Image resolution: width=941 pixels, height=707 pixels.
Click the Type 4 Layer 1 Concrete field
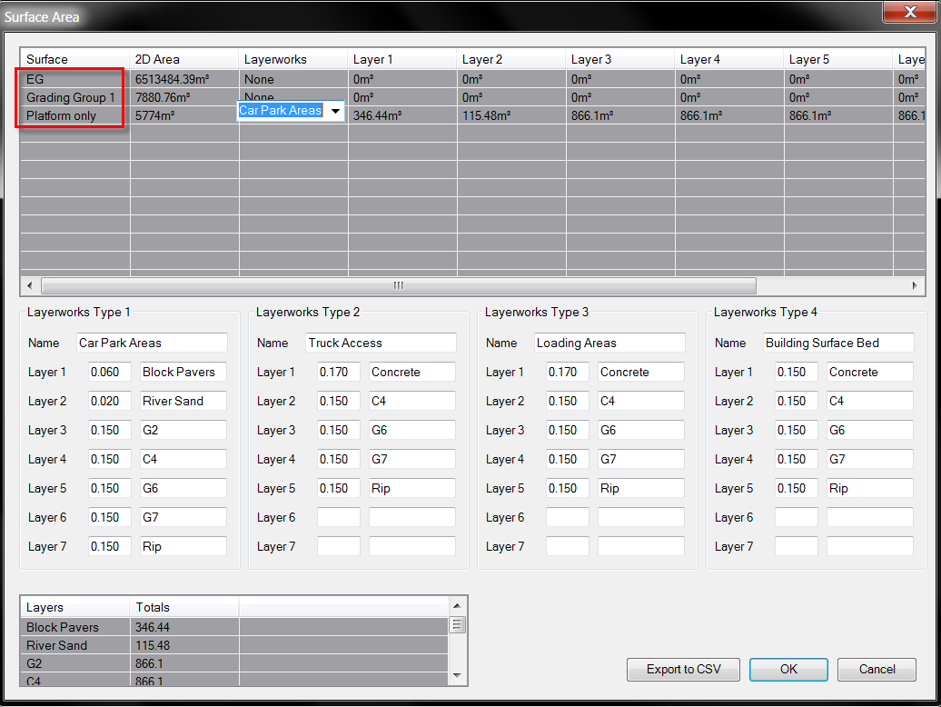[869, 372]
